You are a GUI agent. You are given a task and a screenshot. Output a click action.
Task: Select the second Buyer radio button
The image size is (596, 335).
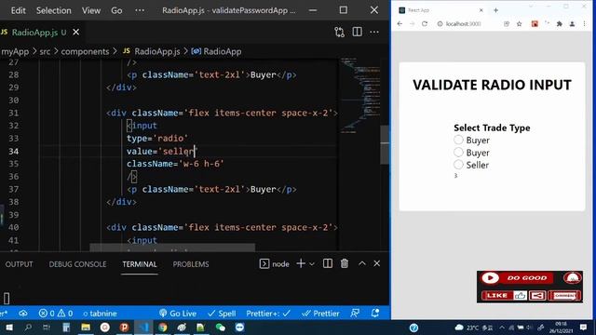458,153
